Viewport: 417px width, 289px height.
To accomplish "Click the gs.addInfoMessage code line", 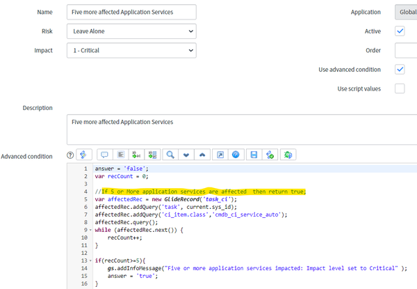I will (x=257, y=268).
